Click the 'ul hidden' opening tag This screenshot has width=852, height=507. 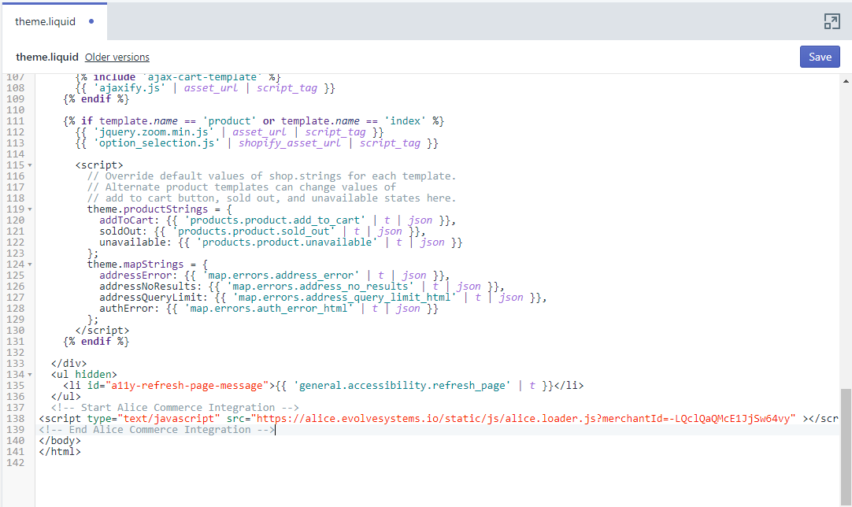click(84, 375)
